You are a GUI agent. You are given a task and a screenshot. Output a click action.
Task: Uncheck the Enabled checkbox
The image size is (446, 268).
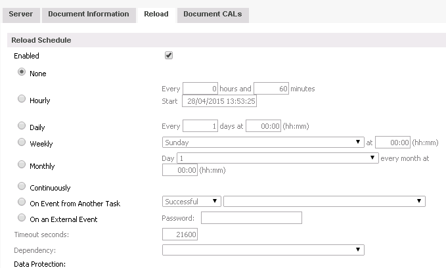[169, 55]
